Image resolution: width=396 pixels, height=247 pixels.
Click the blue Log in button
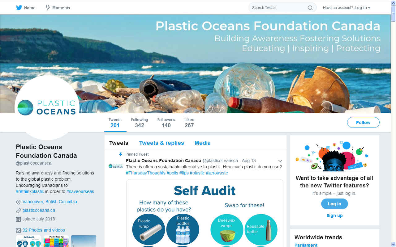pos(334,204)
